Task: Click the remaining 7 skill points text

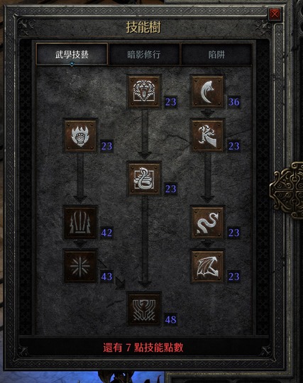Action: pos(143,348)
